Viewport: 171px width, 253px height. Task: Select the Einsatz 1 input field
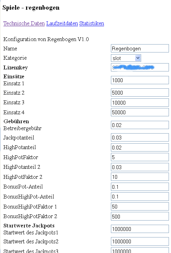tap(140, 80)
